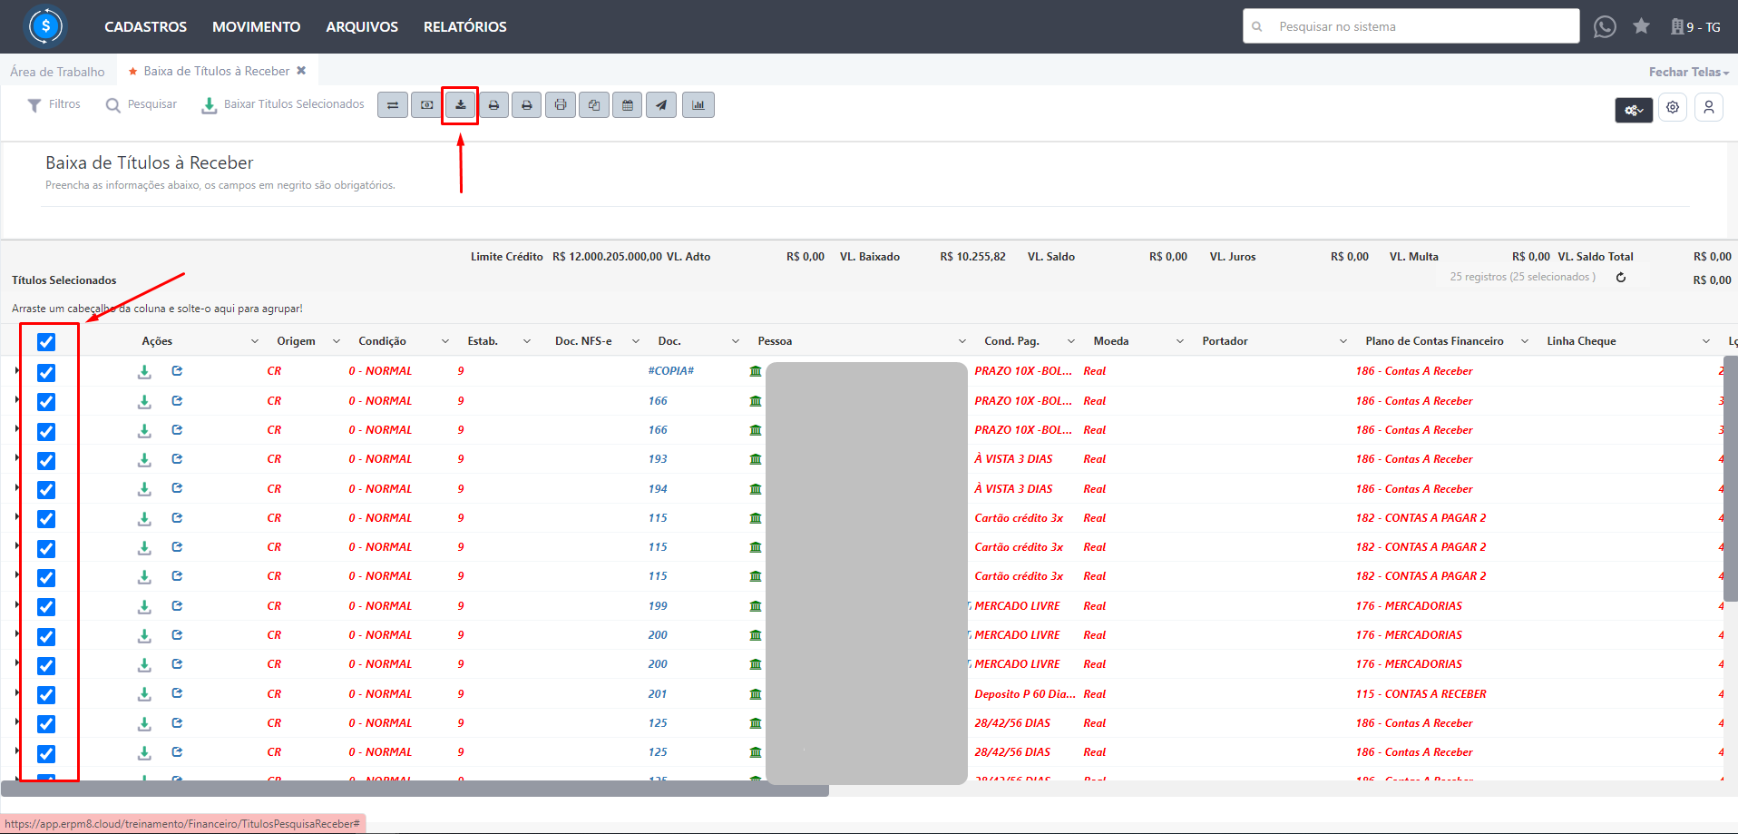The image size is (1738, 834).
Task: Uncheck the checkbox for Doc. 201 row
Action: coord(46,695)
